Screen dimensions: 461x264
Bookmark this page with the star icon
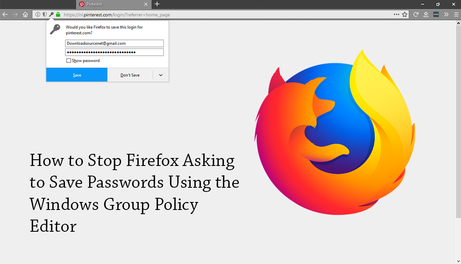tap(405, 14)
